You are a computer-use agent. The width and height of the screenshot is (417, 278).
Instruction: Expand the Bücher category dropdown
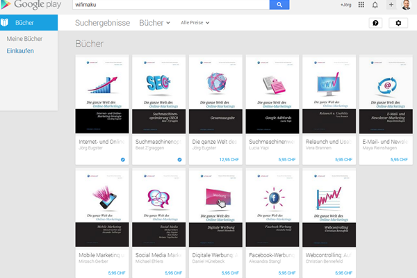(155, 23)
